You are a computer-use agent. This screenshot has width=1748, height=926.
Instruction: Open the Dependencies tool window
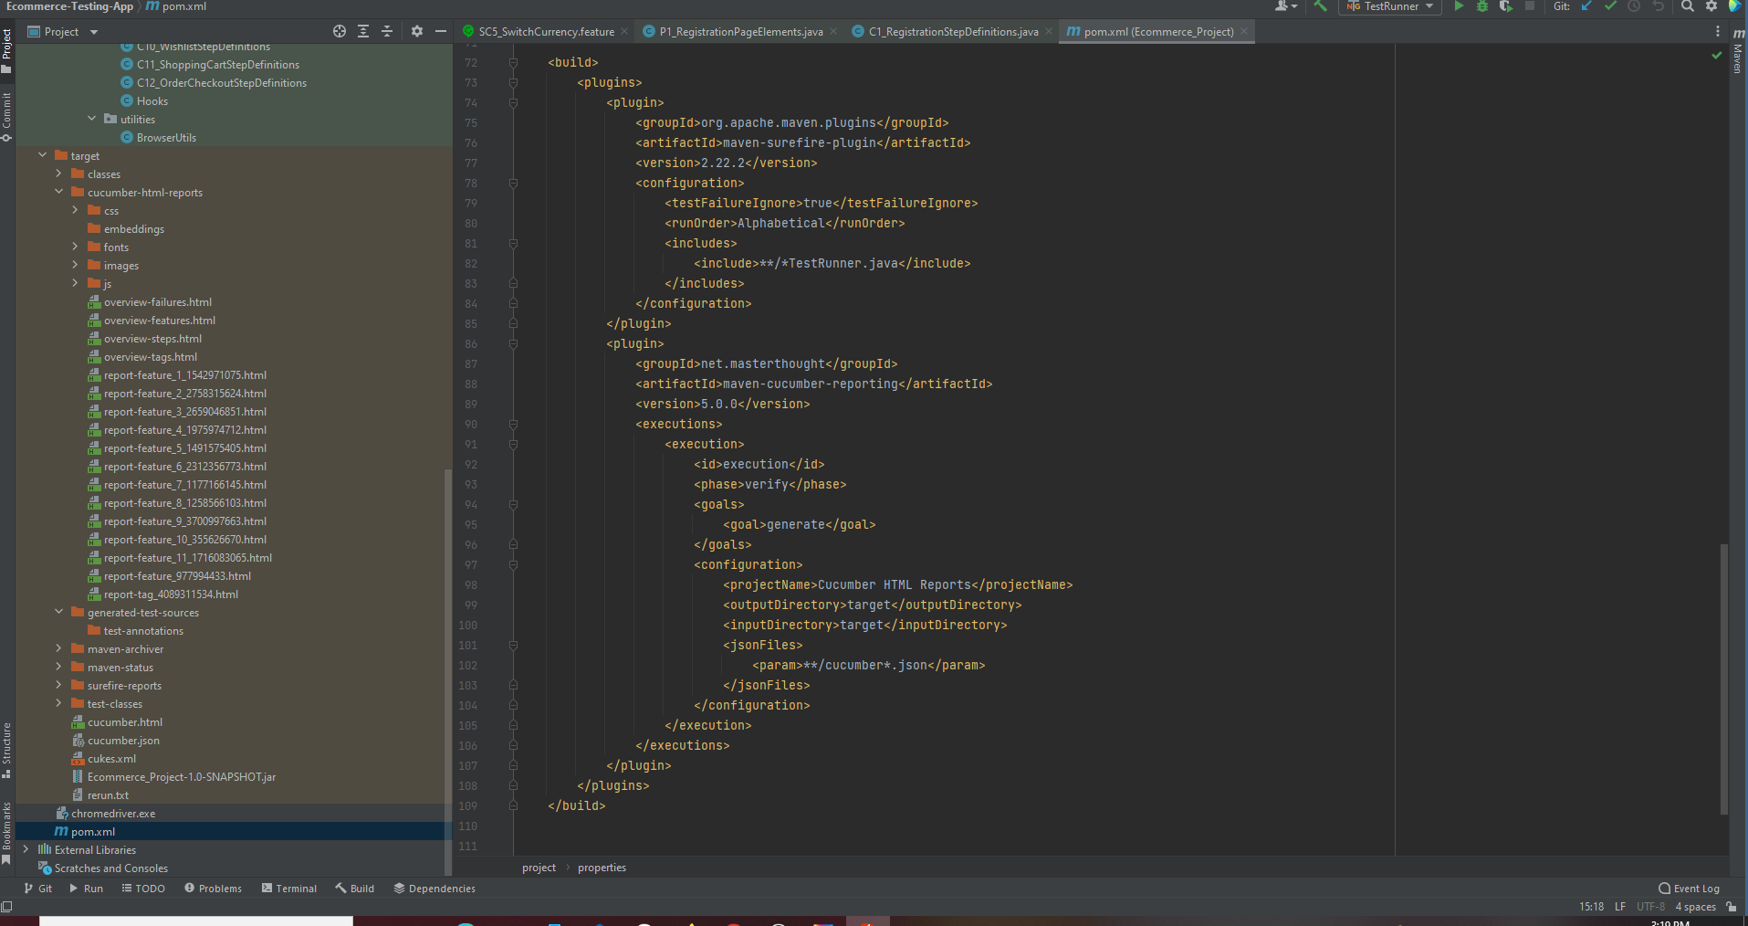(x=434, y=889)
